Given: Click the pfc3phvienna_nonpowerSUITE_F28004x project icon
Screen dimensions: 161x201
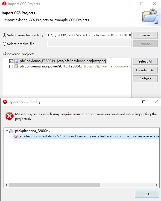Looking at the screenshot, I should coord(16,67).
